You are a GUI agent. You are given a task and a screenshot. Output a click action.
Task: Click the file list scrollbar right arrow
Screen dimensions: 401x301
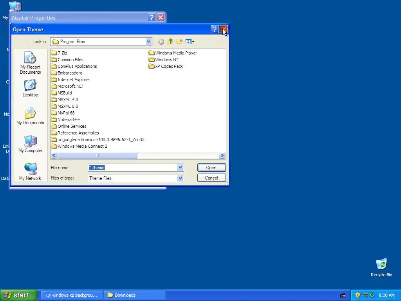click(x=222, y=155)
